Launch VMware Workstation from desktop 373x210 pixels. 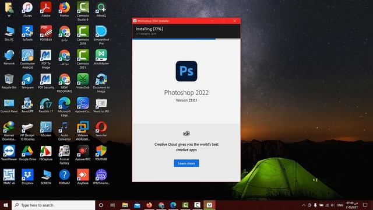83,131
